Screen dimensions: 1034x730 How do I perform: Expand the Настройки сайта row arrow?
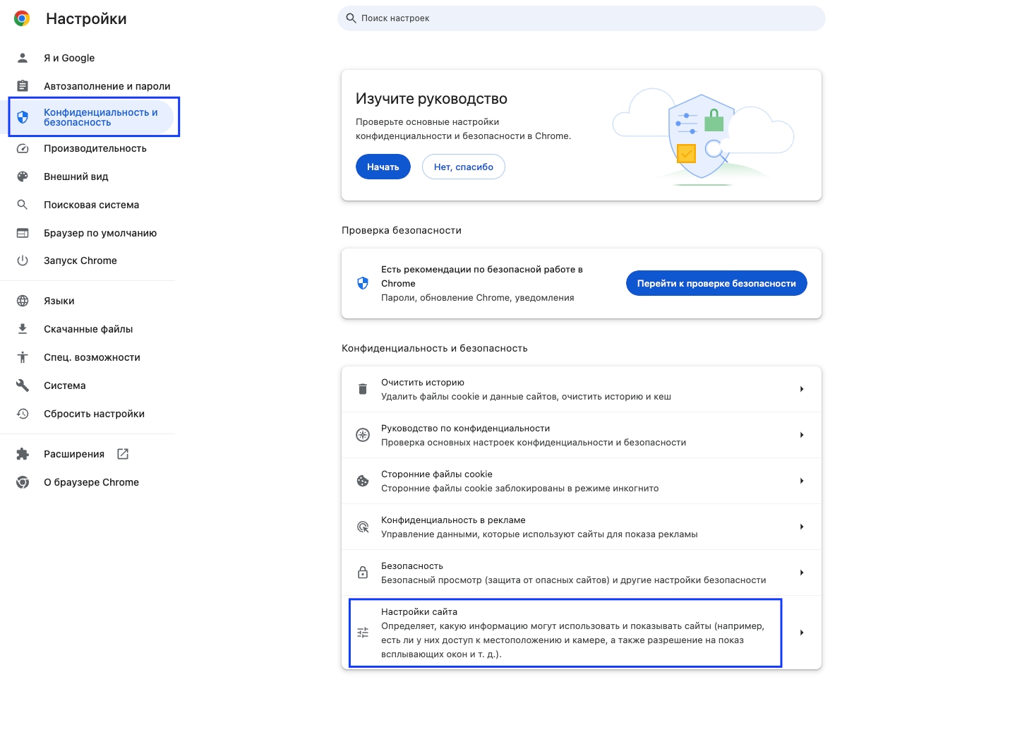click(x=802, y=633)
